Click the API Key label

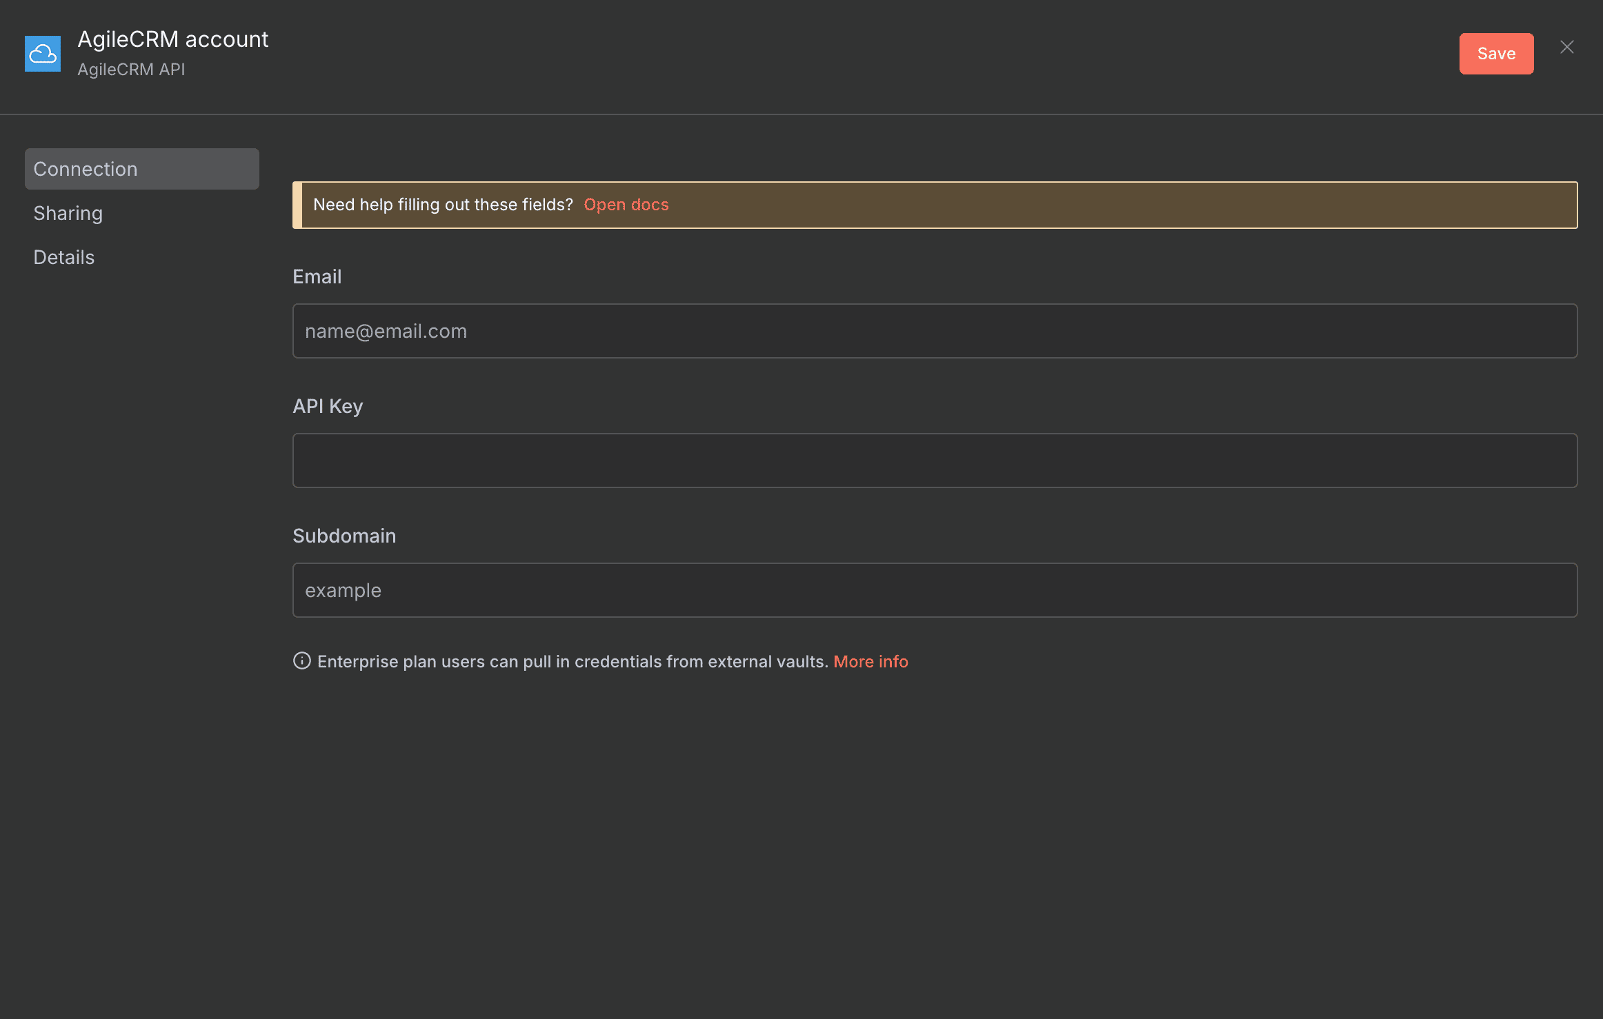point(328,406)
